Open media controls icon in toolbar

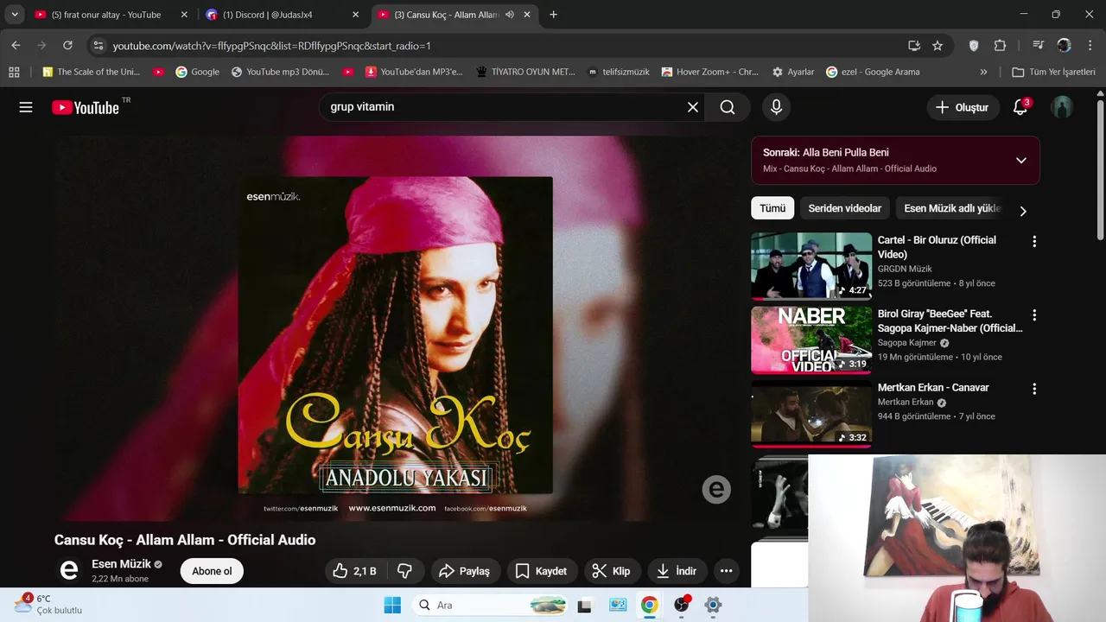pyautogui.click(x=1038, y=46)
